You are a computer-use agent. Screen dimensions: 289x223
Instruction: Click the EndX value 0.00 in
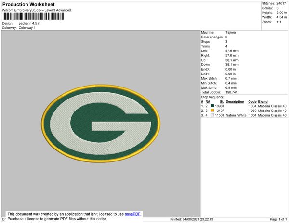pyautogui.click(x=230, y=69)
